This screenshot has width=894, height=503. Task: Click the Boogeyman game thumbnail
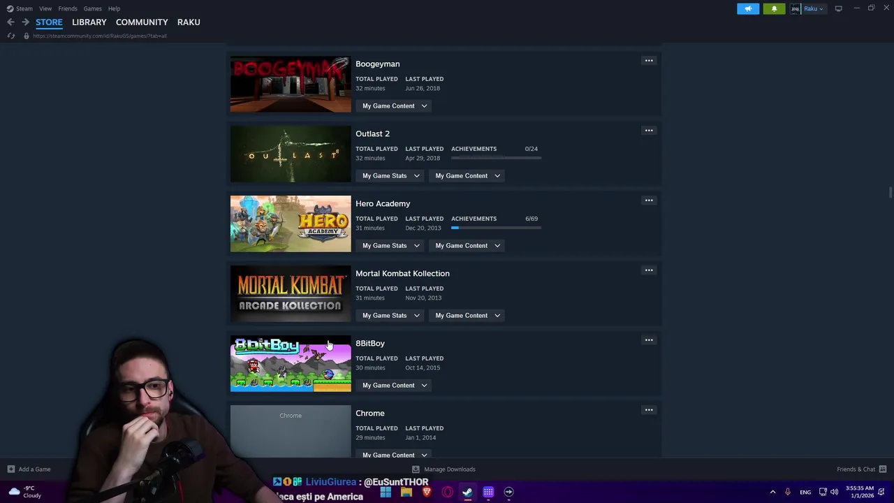pyautogui.click(x=291, y=84)
